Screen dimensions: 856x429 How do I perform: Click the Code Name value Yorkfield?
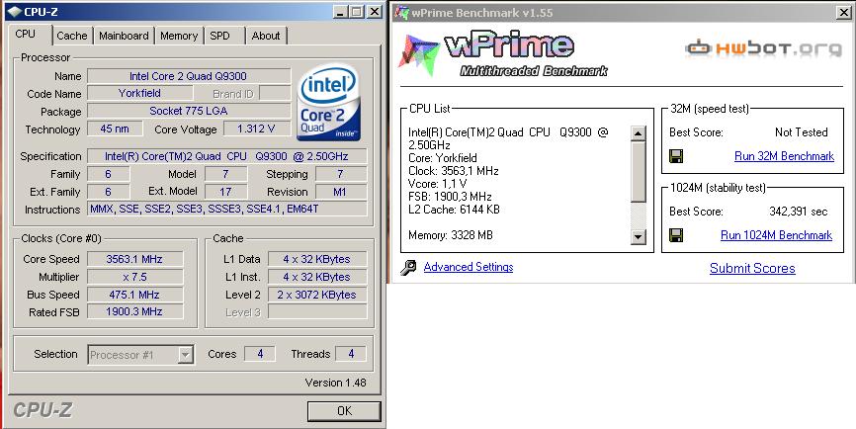point(139,93)
